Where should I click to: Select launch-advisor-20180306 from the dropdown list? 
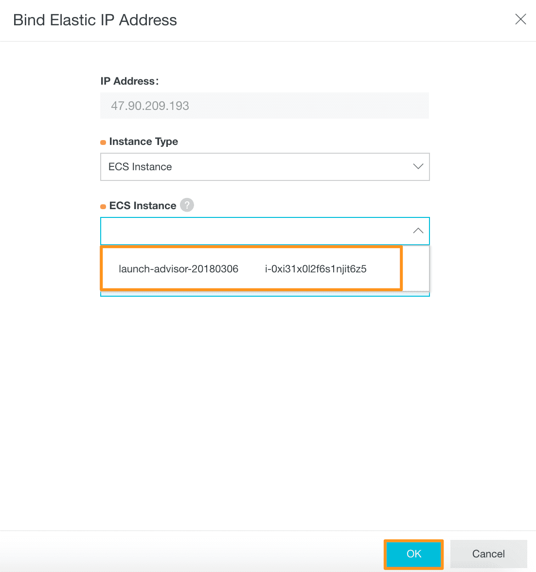(179, 269)
